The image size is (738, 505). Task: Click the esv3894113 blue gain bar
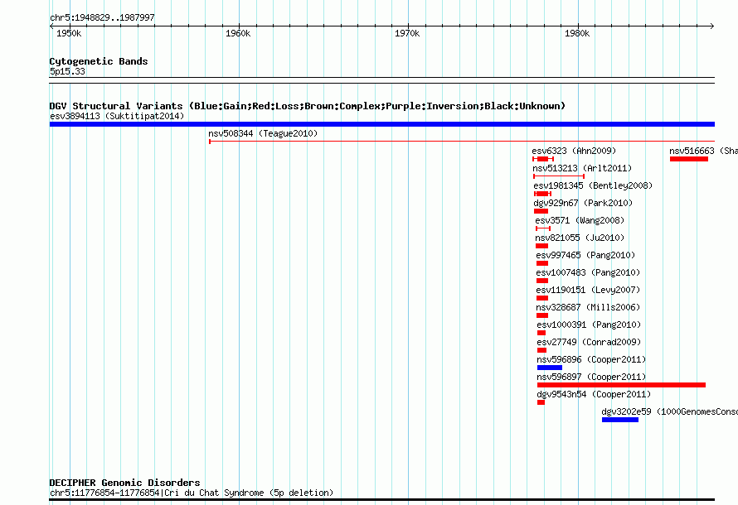coord(381,124)
